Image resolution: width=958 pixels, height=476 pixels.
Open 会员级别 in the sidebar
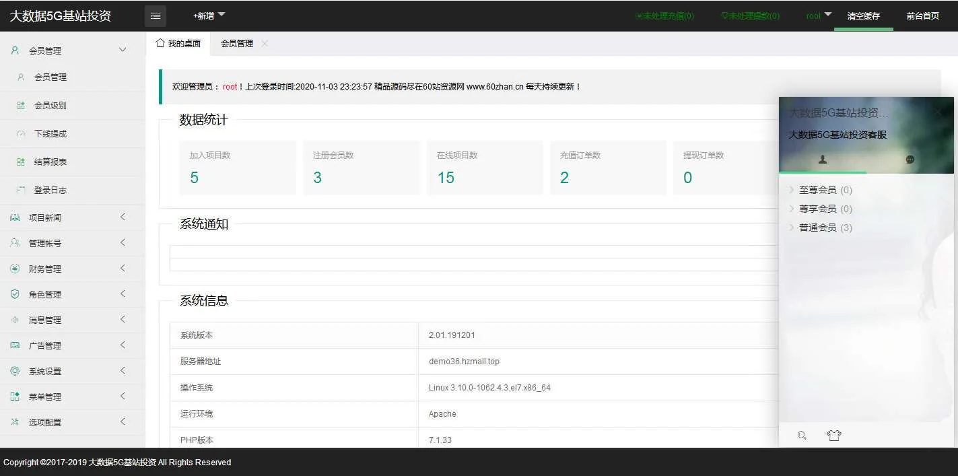tap(50, 106)
